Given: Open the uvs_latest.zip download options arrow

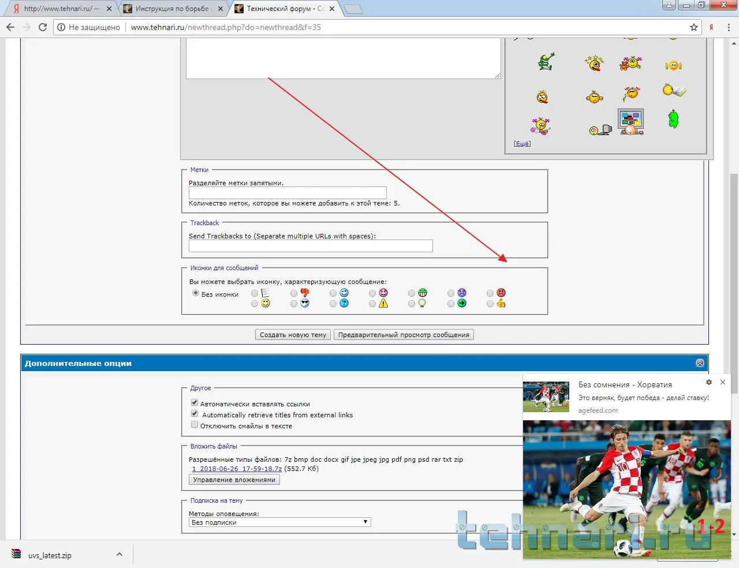Looking at the screenshot, I should pos(120,555).
